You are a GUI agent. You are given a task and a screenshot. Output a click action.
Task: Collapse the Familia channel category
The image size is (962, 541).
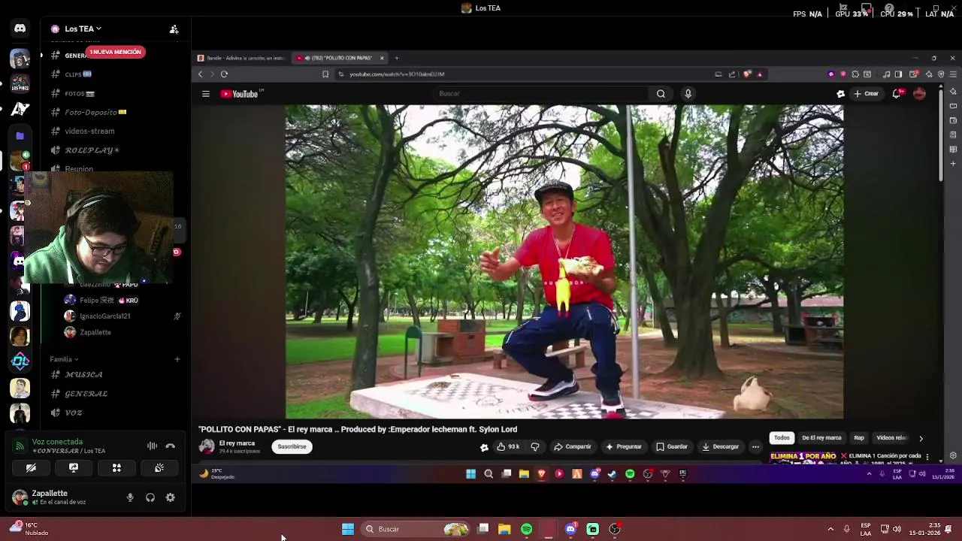pos(64,360)
